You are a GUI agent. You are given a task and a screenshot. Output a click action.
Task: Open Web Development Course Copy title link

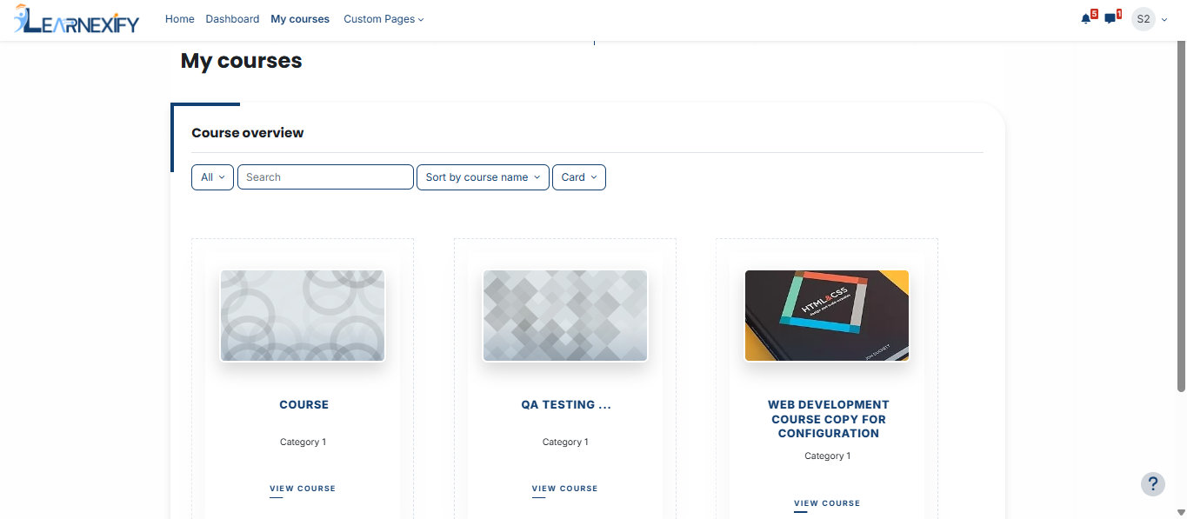tap(829, 419)
